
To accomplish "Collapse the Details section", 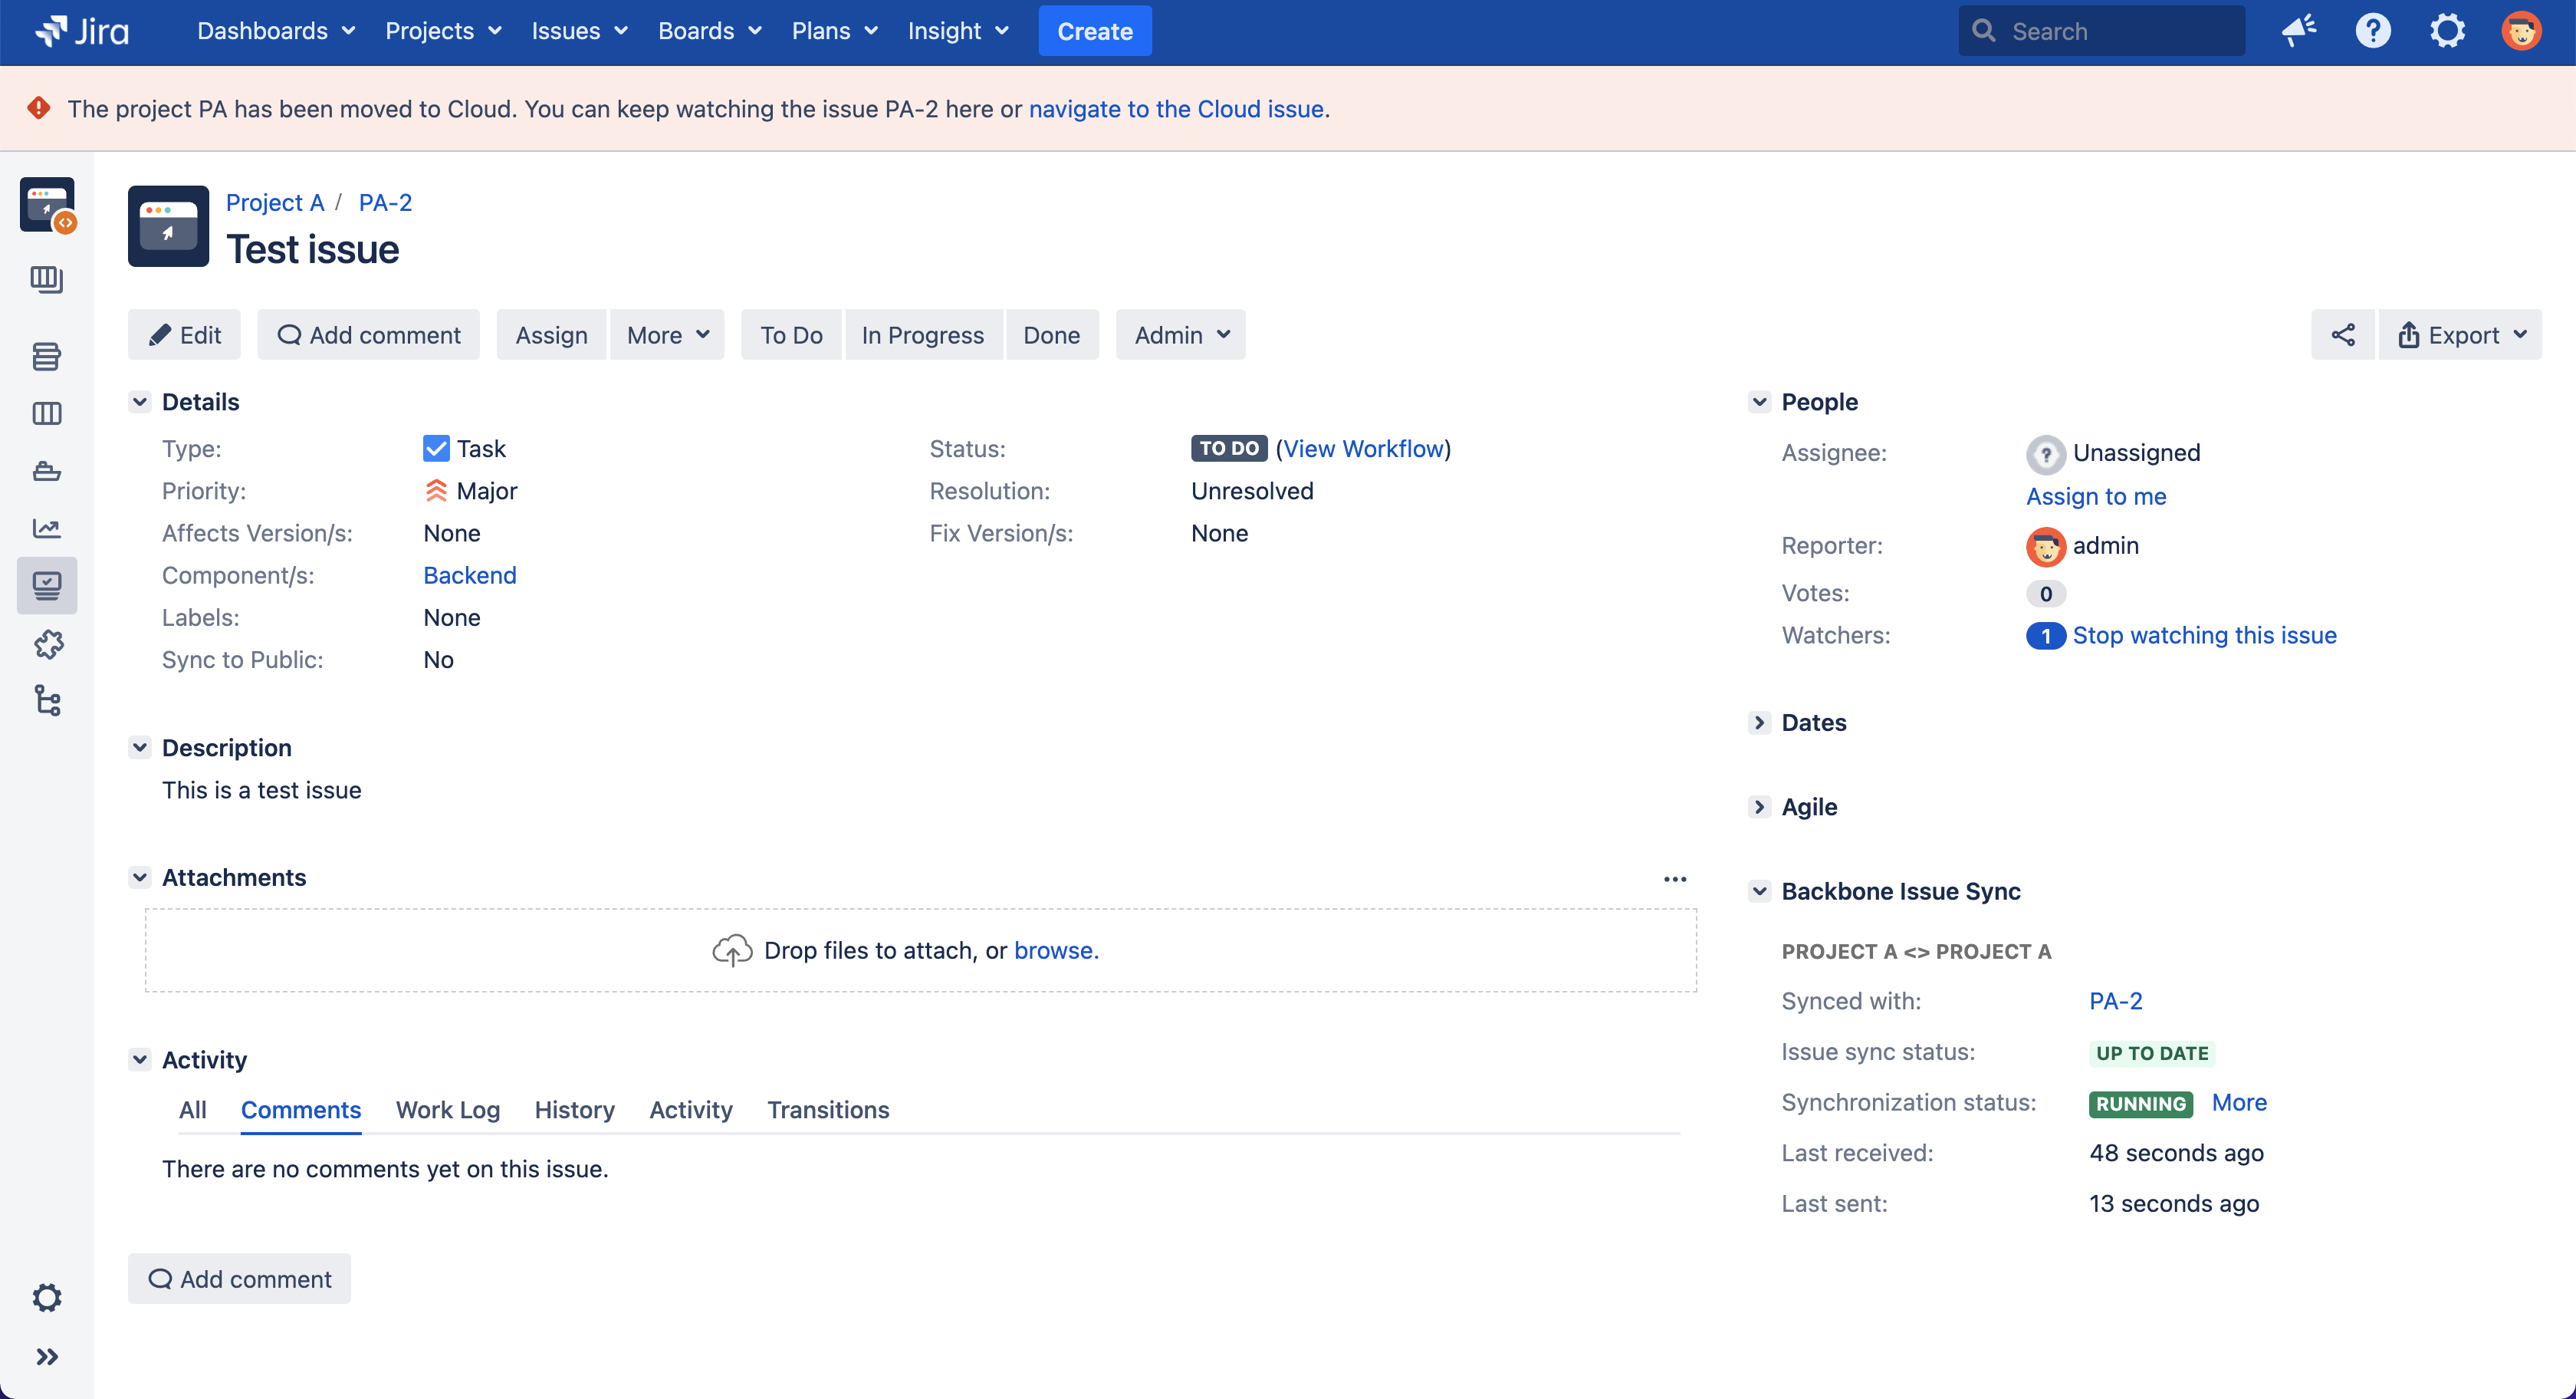I will click(x=140, y=402).
